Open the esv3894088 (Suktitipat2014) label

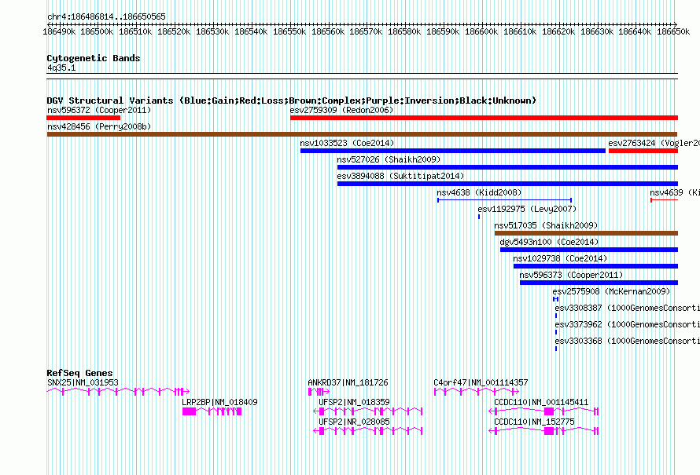[400, 176]
